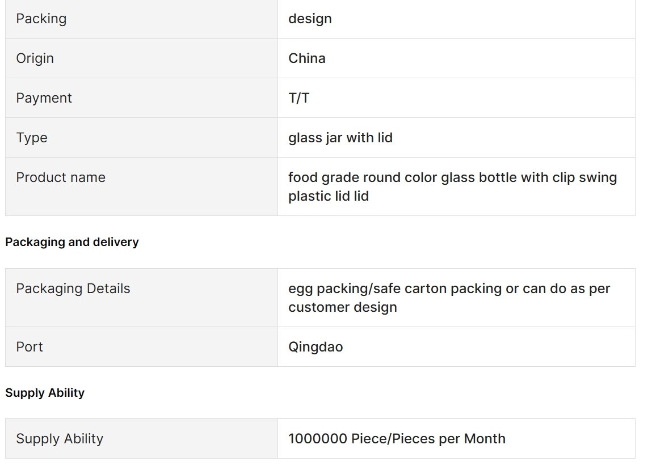Screen dimensions: 652x466
Task: Select the egg packing carton description
Action: [x=449, y=298]
